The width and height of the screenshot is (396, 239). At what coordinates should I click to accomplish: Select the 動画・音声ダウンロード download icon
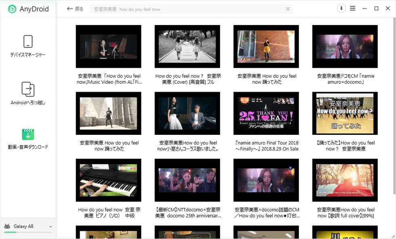pyautogui.click(x=28, y=134)
